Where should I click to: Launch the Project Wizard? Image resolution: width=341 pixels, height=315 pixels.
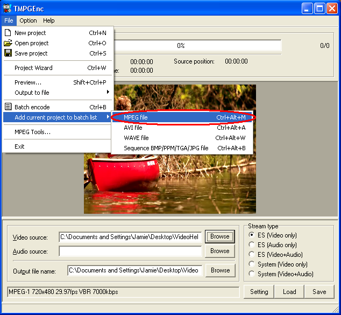click(x=58, y=68)
